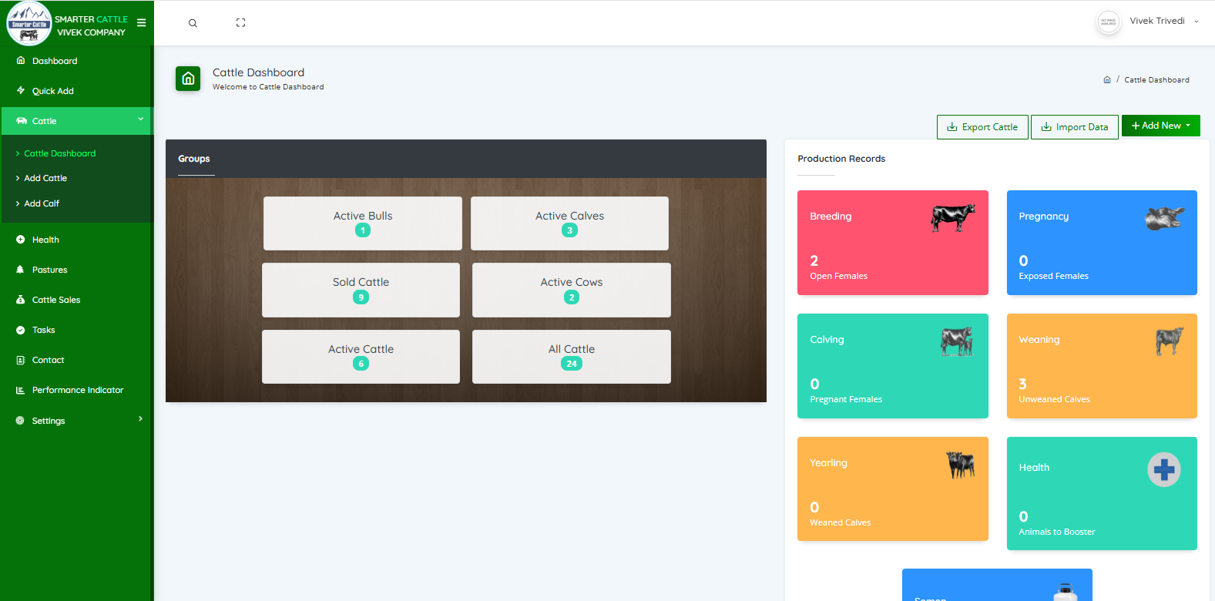Click Quick Add lightning icon
Screen dimensions: 1215x601
pyautogui.click(x=21, y=90)
